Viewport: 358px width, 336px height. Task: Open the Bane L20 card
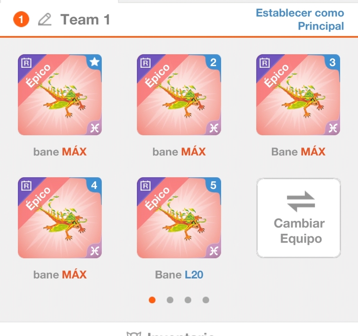click(x=179, y=218)
